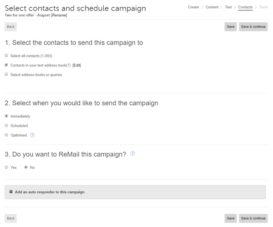Click the top Save button
This screenshot has height=227, width=273.
click(231, 27)
